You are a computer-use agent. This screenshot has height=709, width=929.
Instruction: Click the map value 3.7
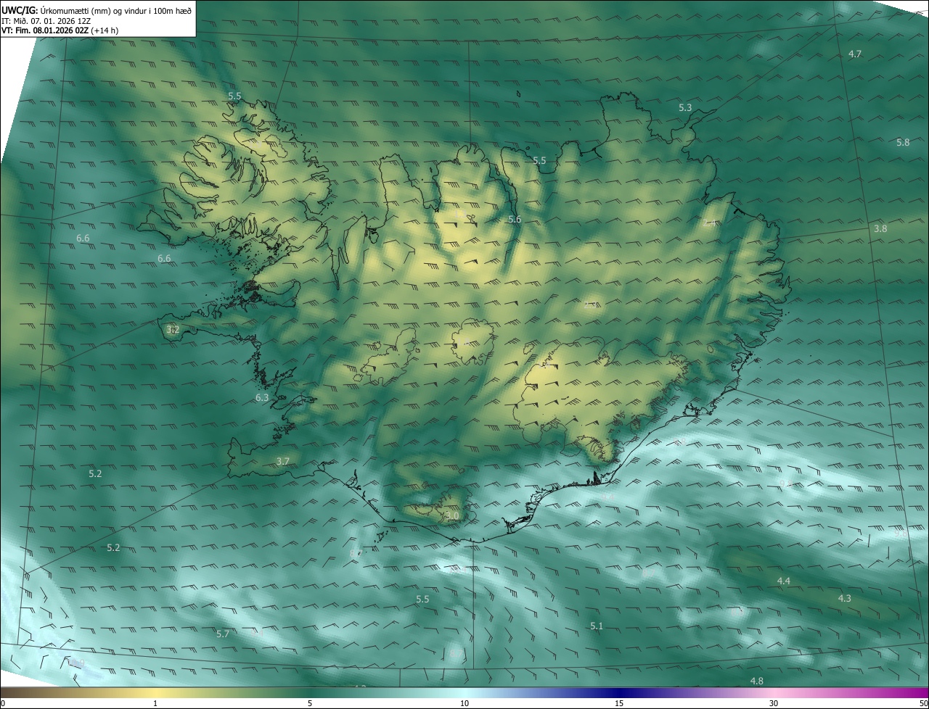pos(283,461)
